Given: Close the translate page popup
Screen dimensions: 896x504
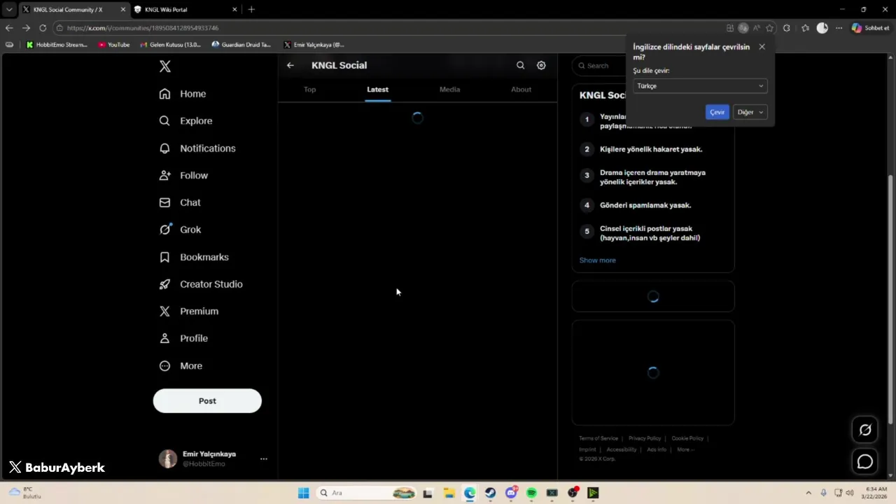Looking at the screenshot, I should click(762, 47).
